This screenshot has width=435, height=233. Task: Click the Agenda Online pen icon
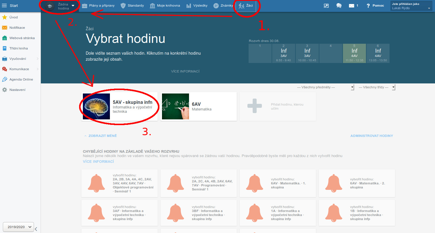point(5,79)
